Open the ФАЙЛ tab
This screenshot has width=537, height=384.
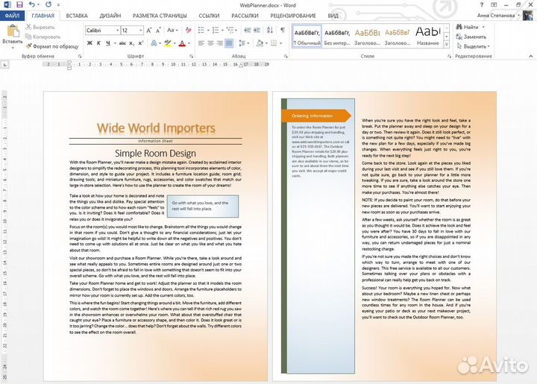pos(12,16)
